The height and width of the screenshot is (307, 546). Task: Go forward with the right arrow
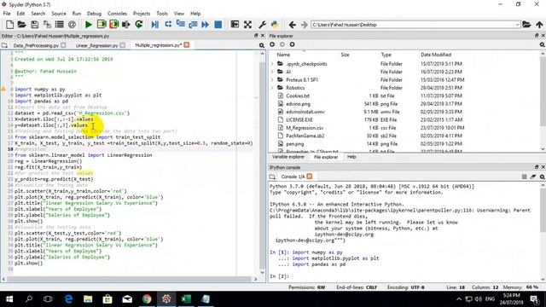click(304, 25)
